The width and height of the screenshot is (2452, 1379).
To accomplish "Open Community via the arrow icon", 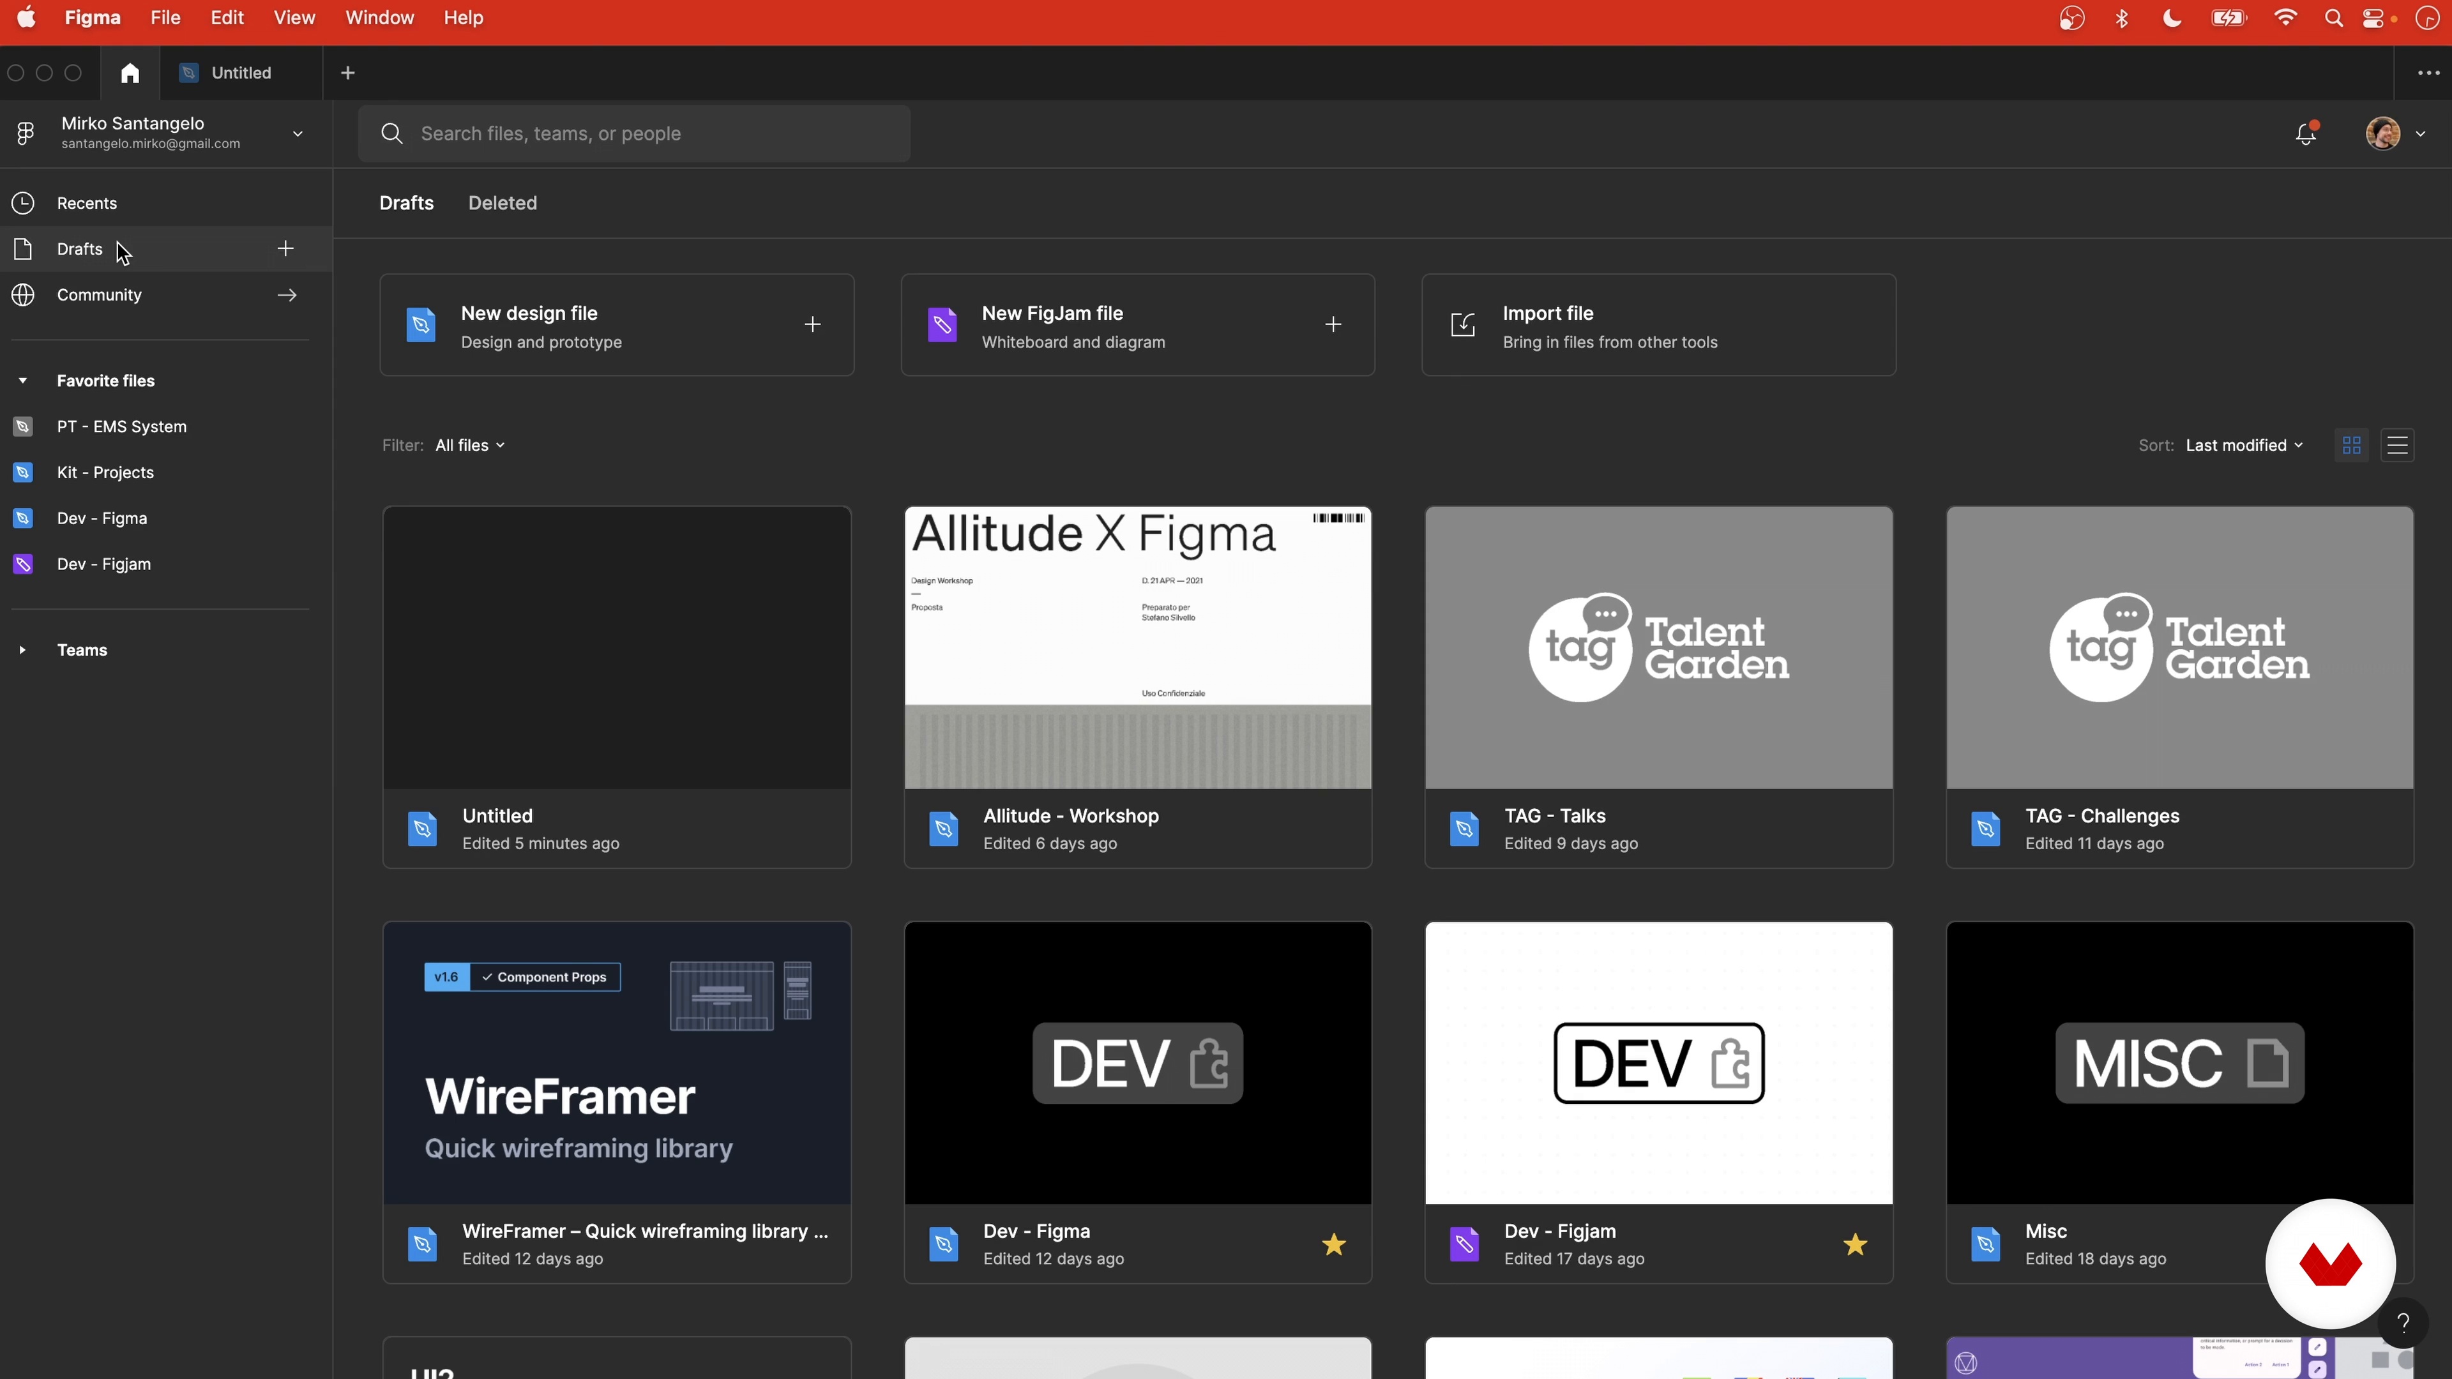I will tap(287, 295).
